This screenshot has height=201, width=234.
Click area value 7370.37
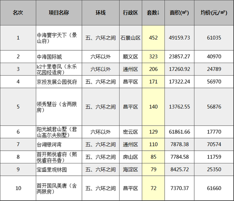(180, 188)
